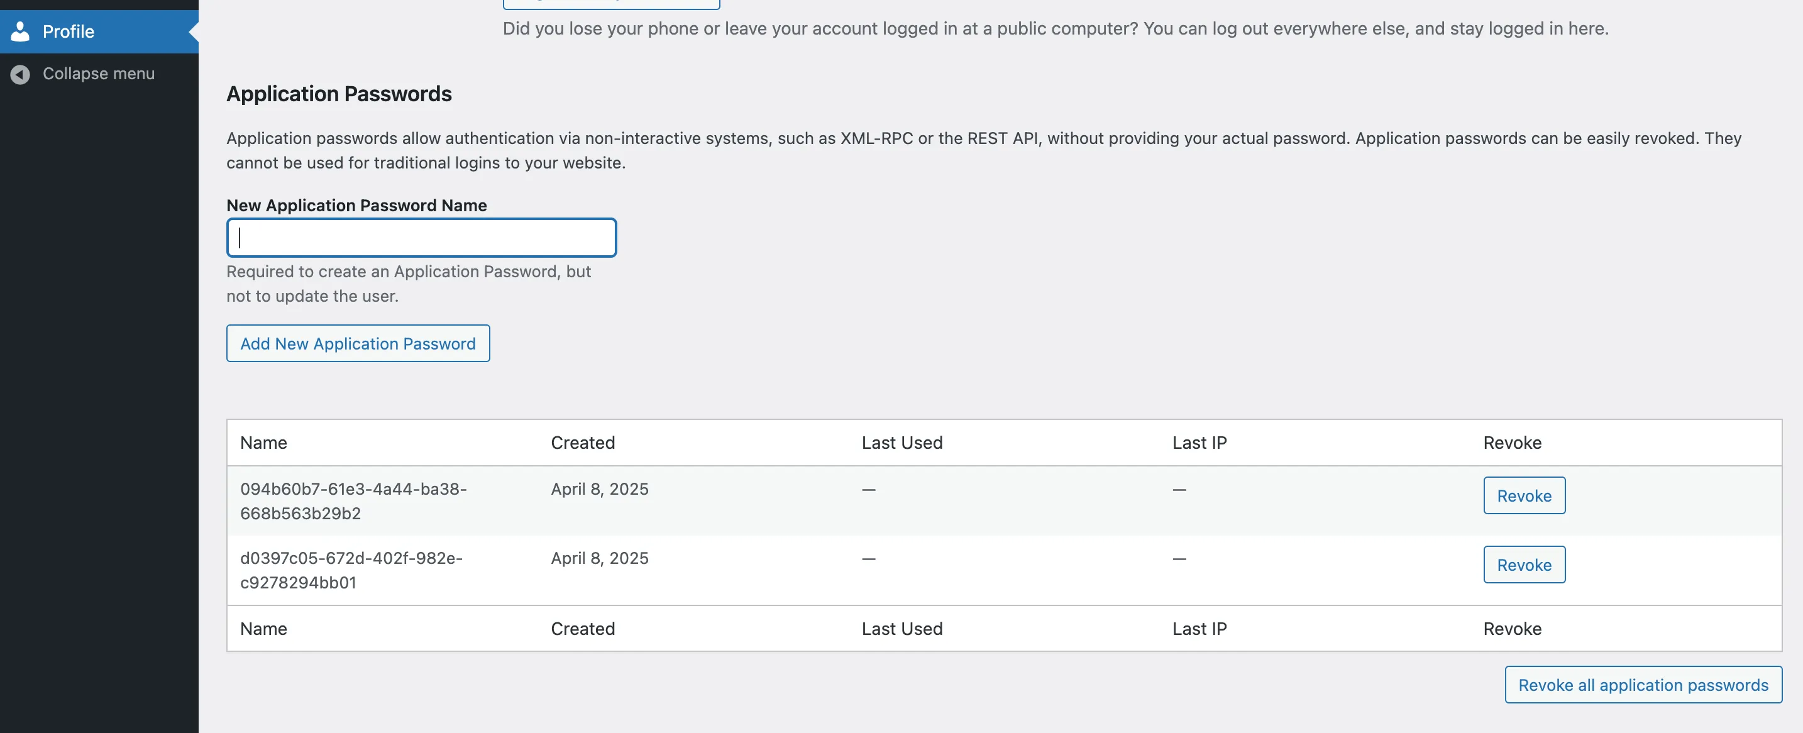Click the Revoke column header at table top
Screen dimensions: 1803x733
1512,443
